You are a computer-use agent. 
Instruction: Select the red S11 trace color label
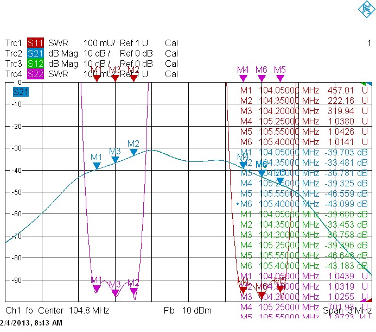tap(35, 43)
